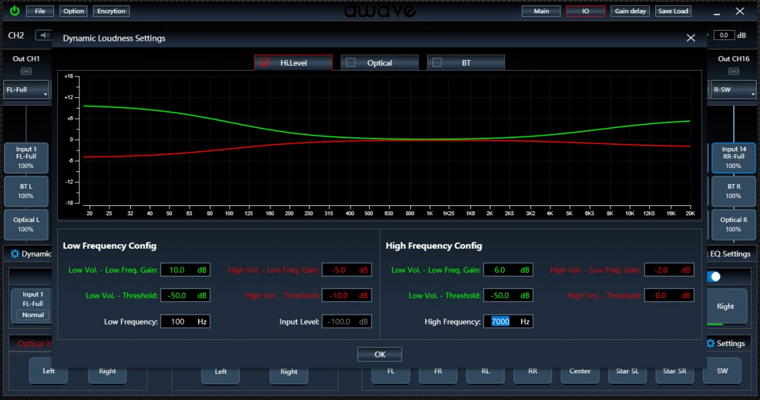Viewport: 760px width, 400px height.
Task: Click the 0.0 dB gain field at top right
Action: tap(724, 35)
